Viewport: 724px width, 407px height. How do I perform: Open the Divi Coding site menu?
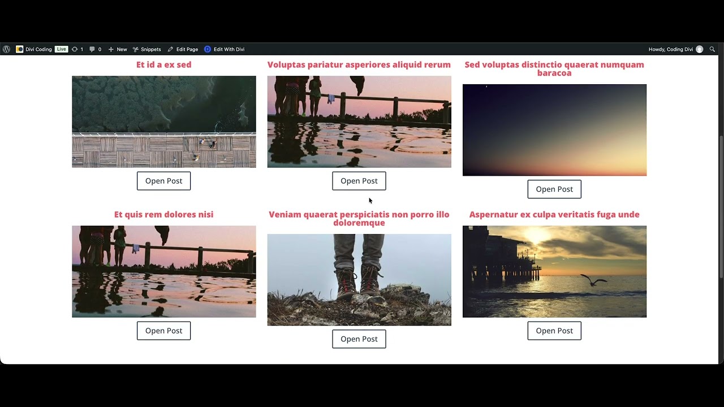pyautogui.click(x=34, y=49)
